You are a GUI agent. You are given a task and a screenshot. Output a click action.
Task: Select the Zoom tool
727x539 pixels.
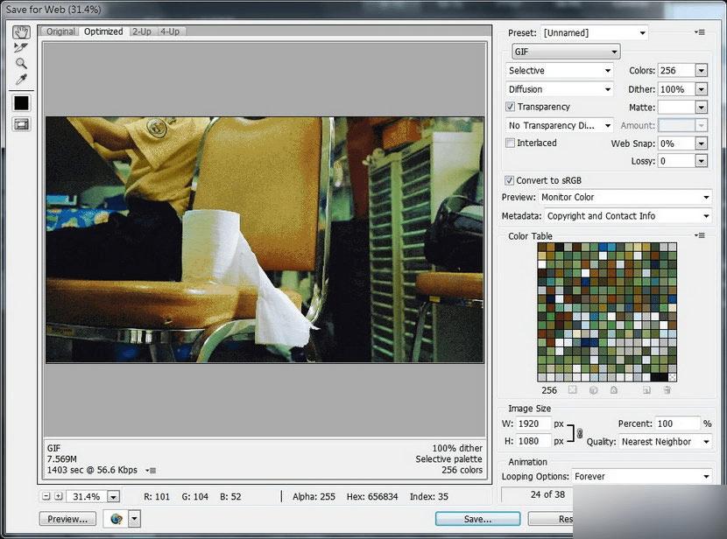(x=21, y=63)
